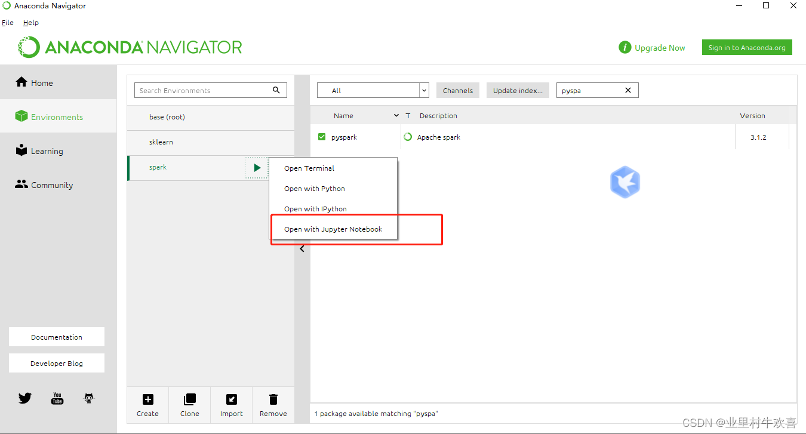This screenshot has height=434, width=806.
Task: Click Upgrade Now link
Action: coord(660,48)
